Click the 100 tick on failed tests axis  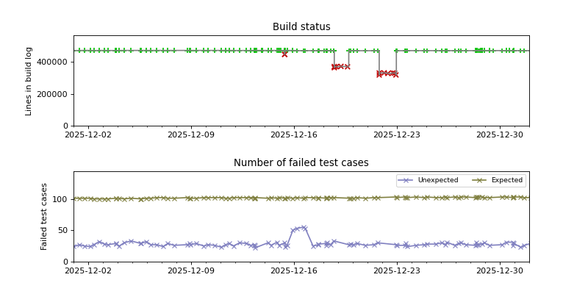point(61,199)
